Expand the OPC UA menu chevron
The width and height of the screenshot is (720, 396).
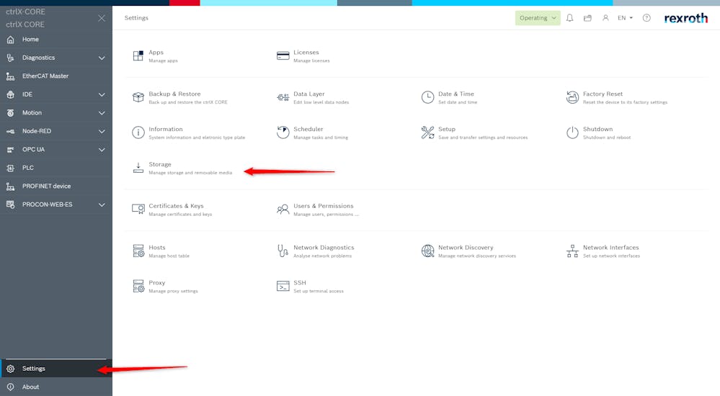[x=102, y=150]
